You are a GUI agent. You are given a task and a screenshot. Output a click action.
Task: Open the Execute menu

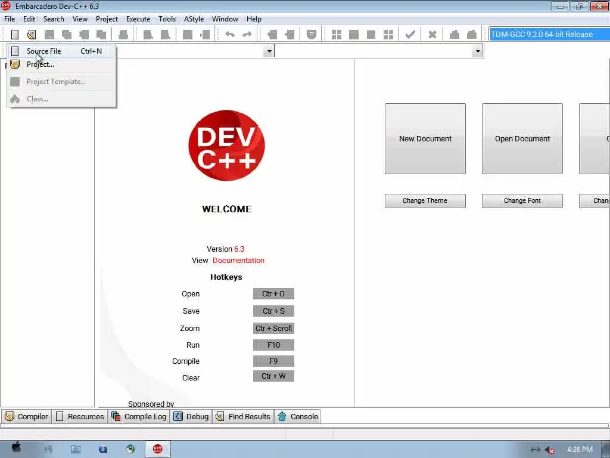(x=138, y=19)
